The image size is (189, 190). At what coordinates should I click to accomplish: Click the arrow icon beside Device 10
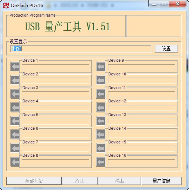click(101, 80)
